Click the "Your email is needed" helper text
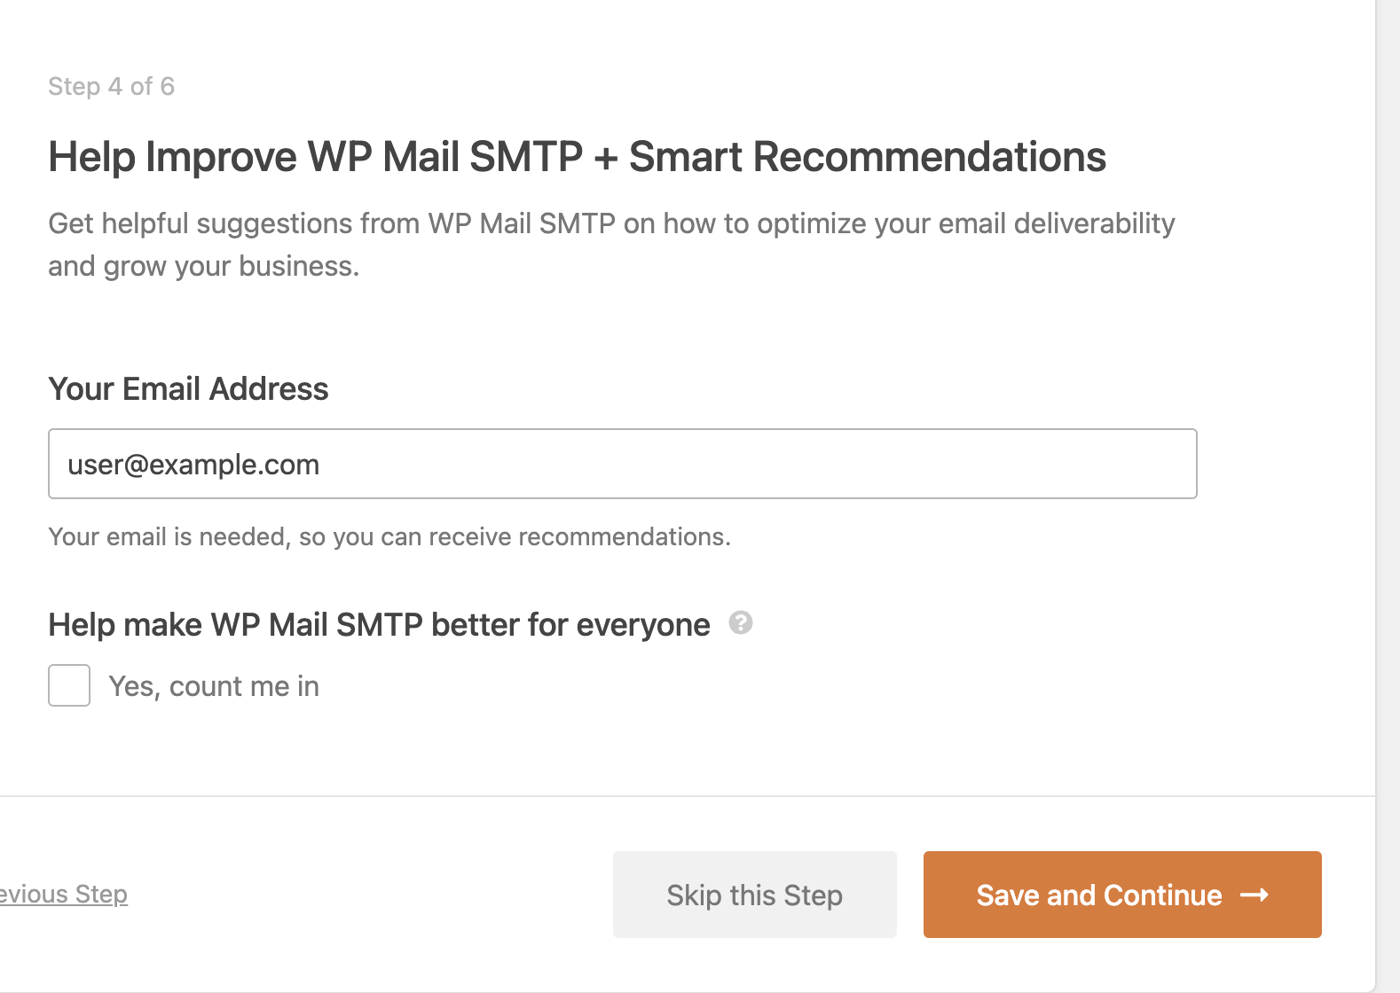The height and width of the screenshot is (993, 1400). (389, 536)
